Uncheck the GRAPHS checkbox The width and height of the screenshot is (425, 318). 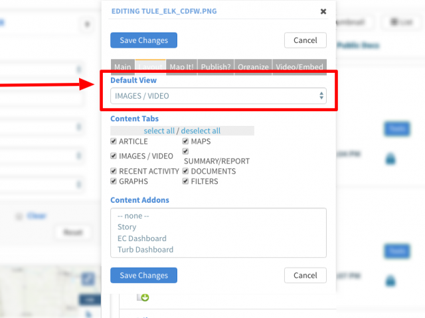(x=114, y=181)
